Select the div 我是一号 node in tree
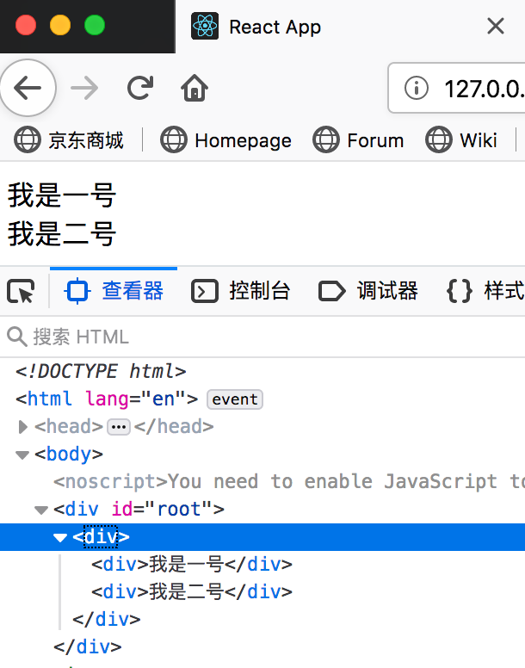The image size is (525, 668). (192, 565)
